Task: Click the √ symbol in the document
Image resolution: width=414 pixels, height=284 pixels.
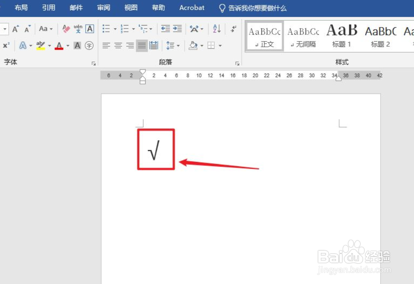Action: (x=154, y=150)
